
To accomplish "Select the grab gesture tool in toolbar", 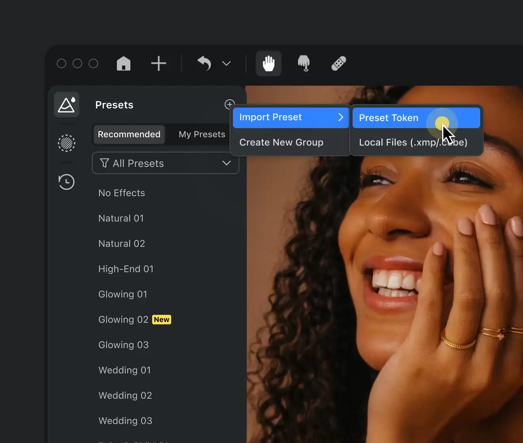I will 303,63.
